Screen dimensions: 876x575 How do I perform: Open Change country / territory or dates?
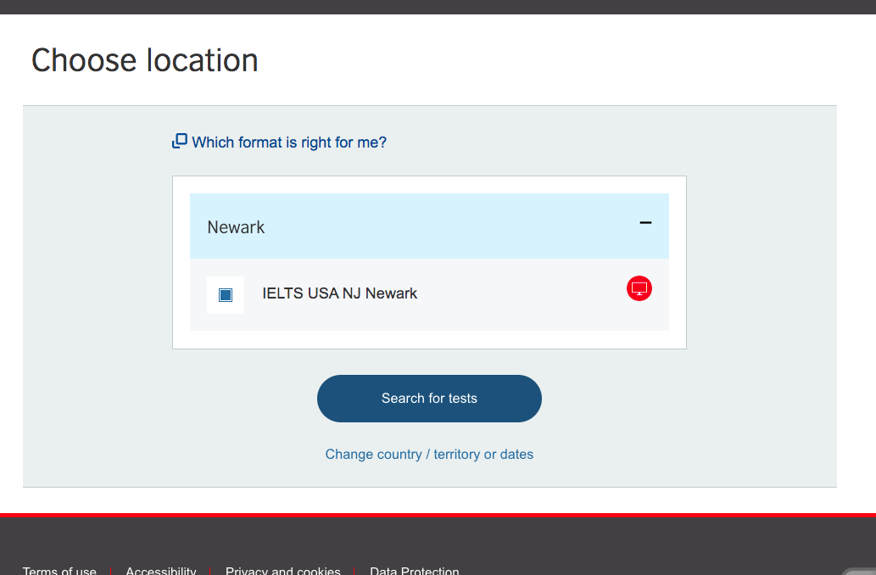coord(429,454)
